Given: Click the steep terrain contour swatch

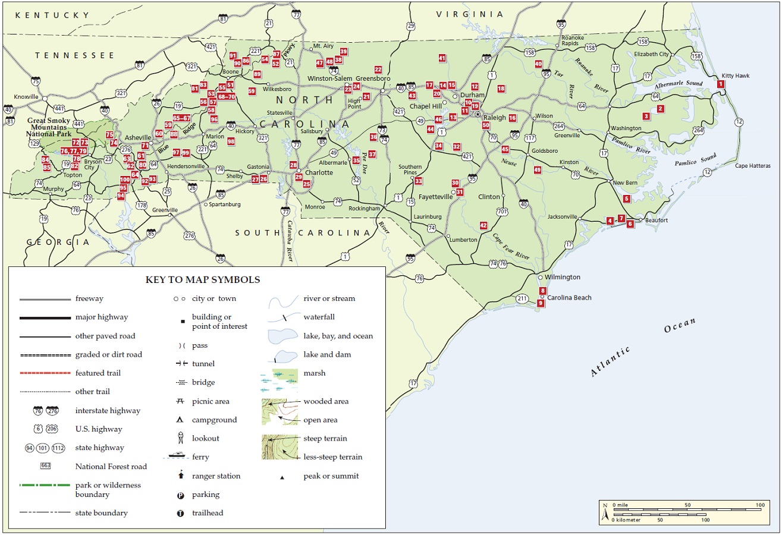Looking at the screenshot, I should pyautogui.click(x=279, y=447).
